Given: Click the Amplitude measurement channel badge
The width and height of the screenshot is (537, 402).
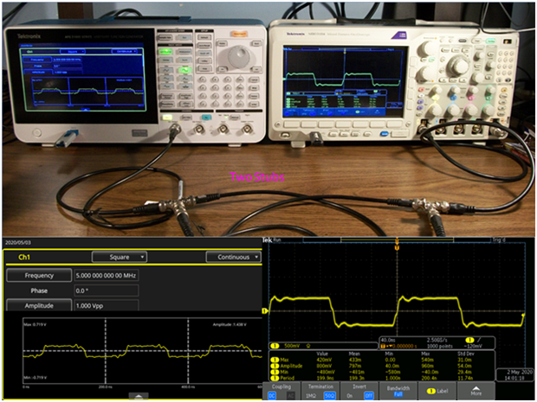Looking at the screenshot, I should tap(275, 366).
